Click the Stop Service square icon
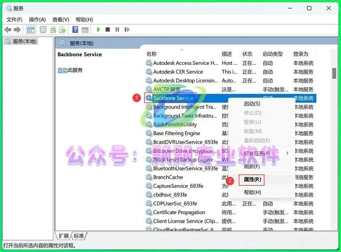The height and width of the screenshot is (252, 341). click(x=108, y=29)
